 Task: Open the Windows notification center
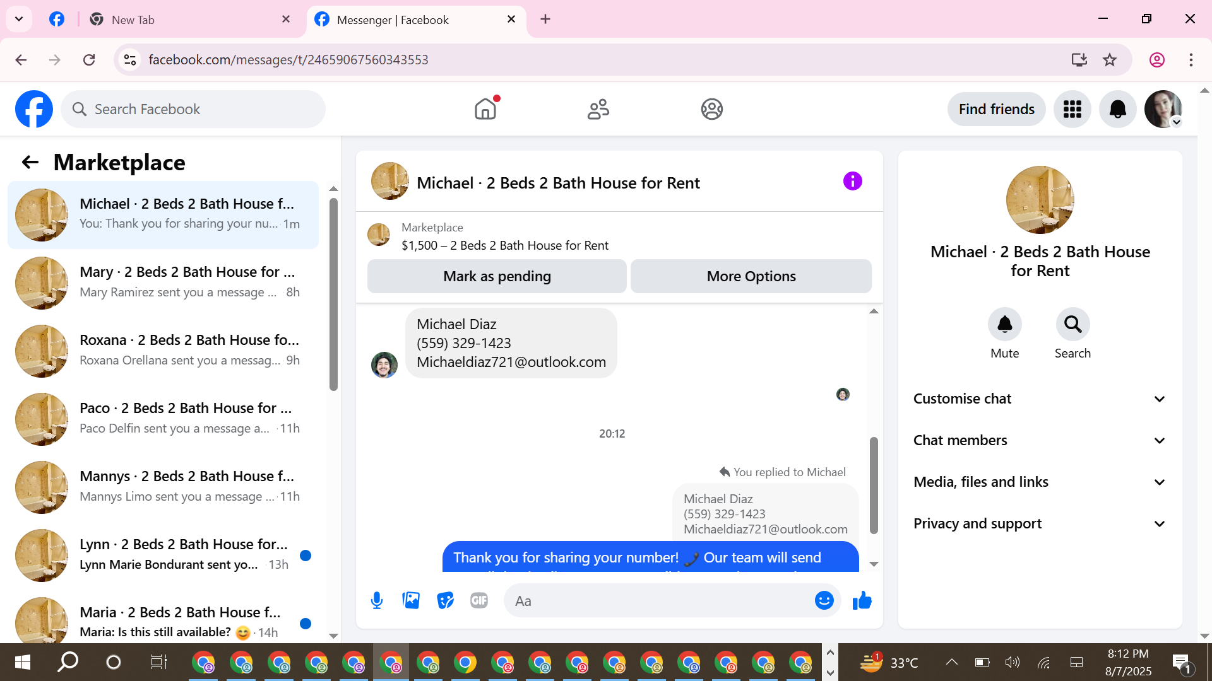(x=1181, y=663)
